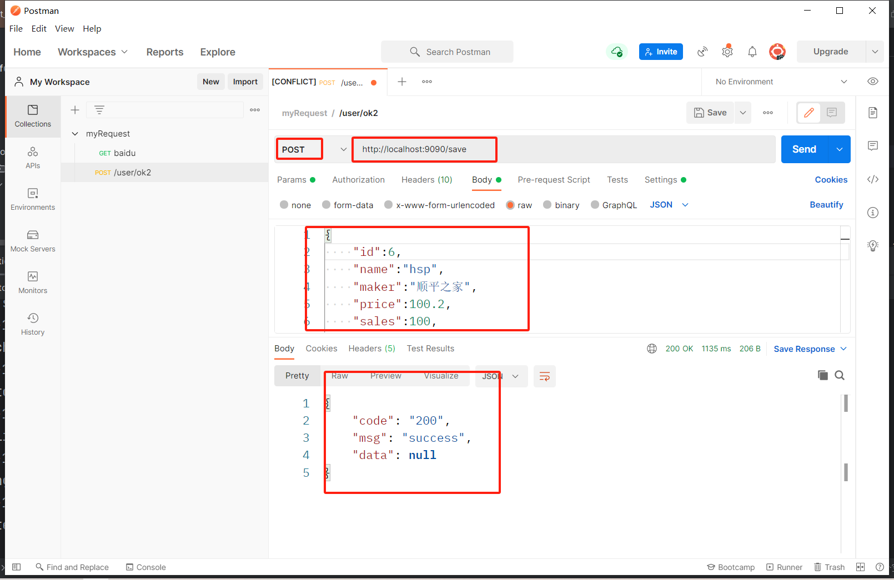Open the File menu

(16, 28)
